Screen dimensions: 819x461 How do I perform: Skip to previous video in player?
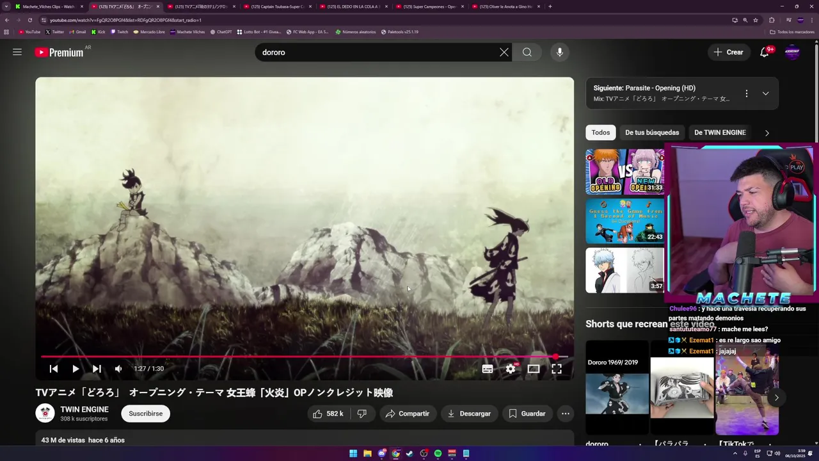click(54, 369)
